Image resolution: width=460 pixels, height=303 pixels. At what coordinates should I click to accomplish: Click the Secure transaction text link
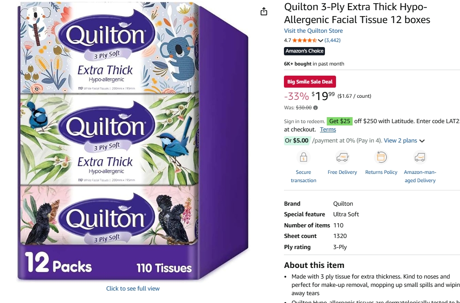[x=303, y=176]
